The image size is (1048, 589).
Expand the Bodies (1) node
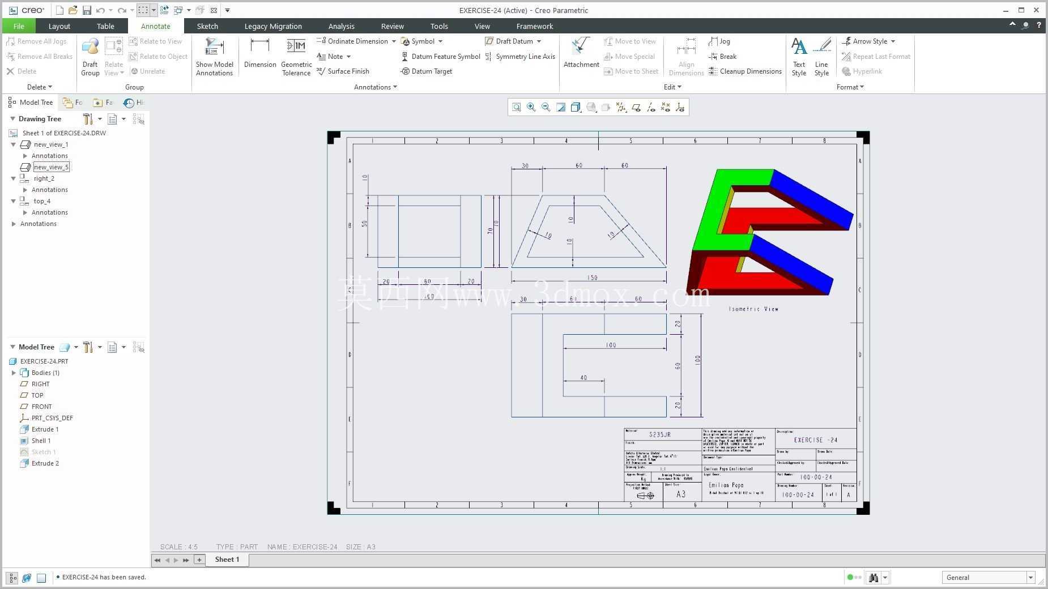click(14, 373)
